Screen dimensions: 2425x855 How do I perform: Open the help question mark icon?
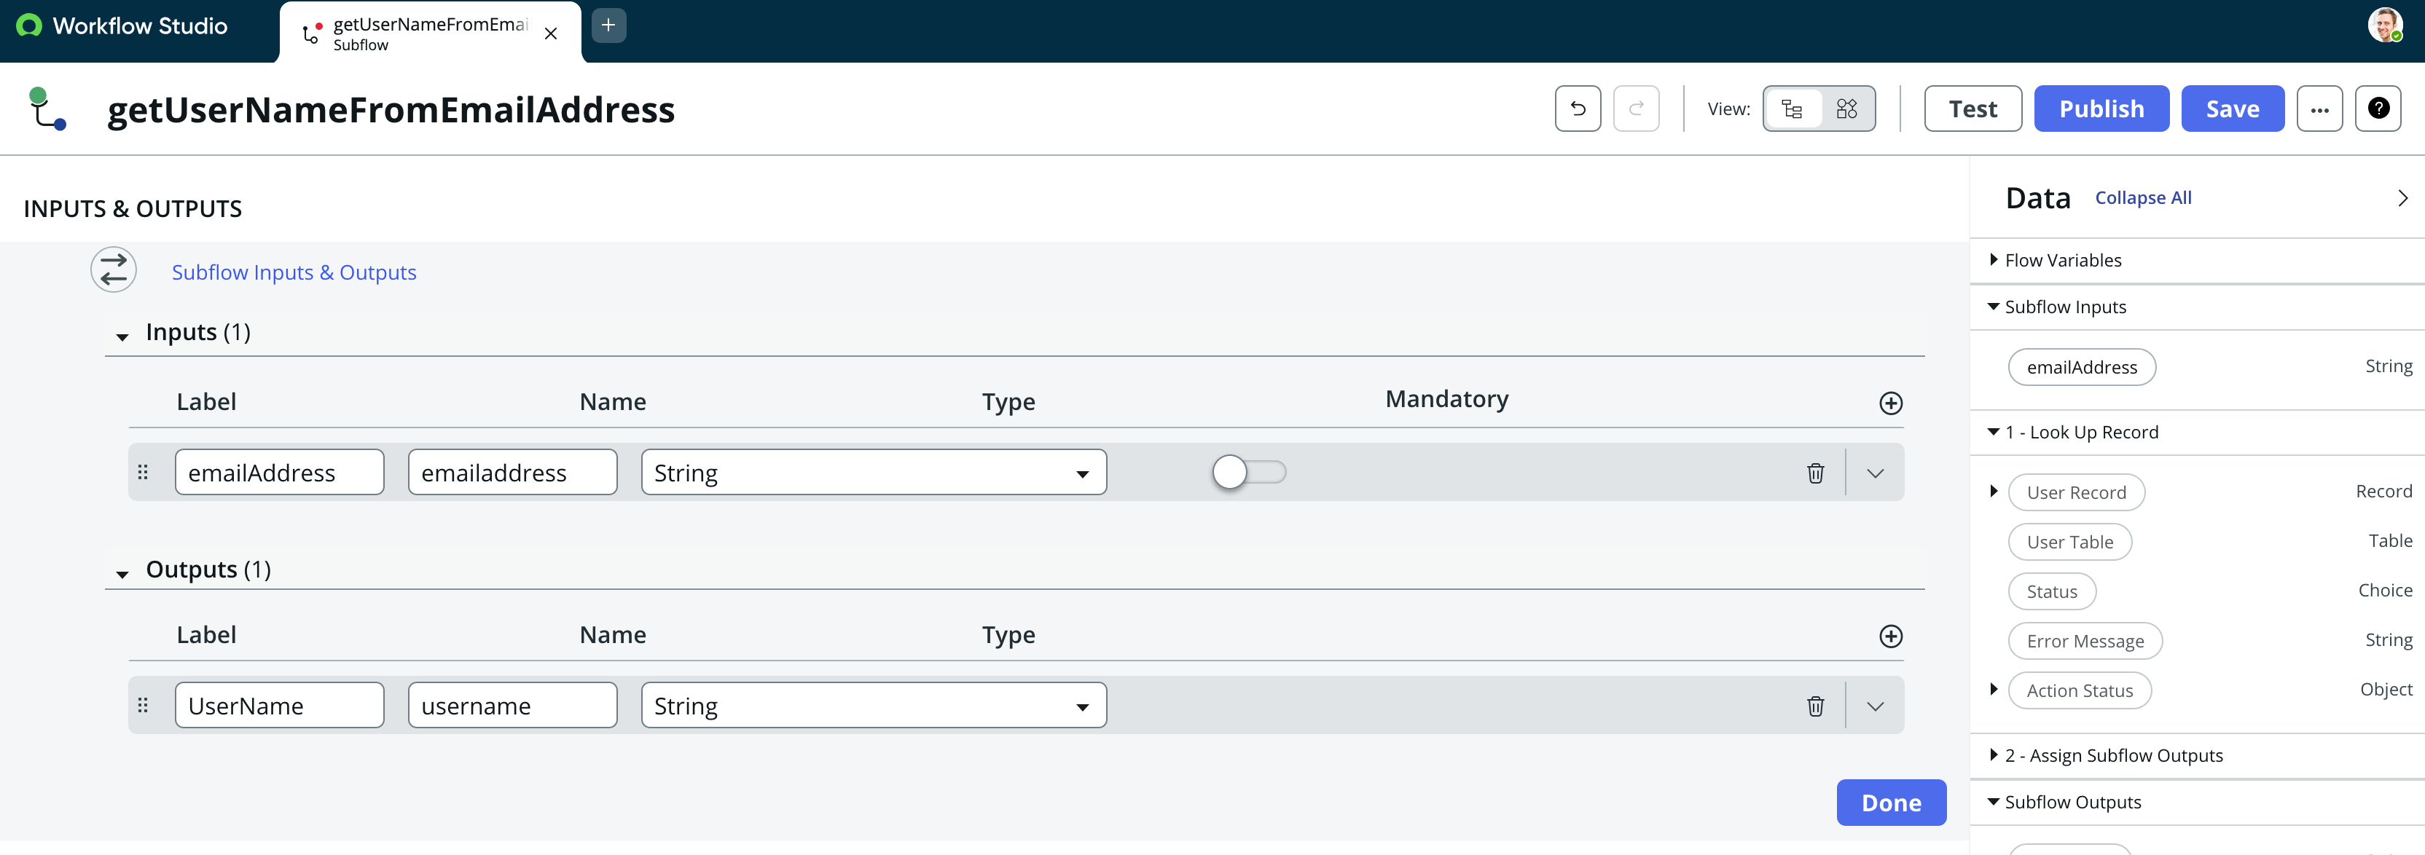point(2378,109)
